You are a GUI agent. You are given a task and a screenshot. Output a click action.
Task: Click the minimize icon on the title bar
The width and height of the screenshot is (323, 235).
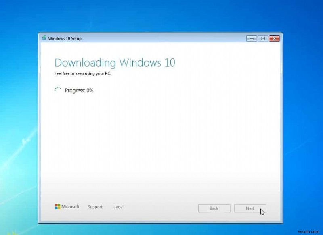(252, 38)
